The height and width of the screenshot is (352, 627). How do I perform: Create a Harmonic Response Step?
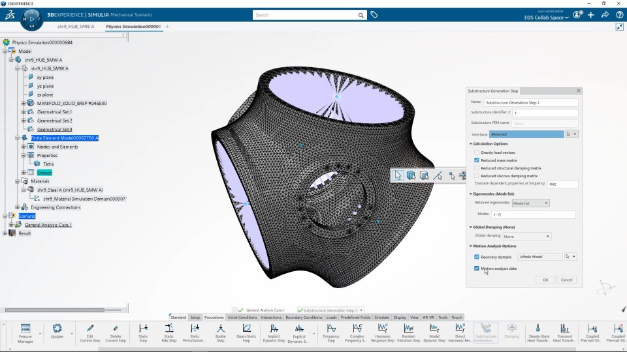[x=383, y=333]
